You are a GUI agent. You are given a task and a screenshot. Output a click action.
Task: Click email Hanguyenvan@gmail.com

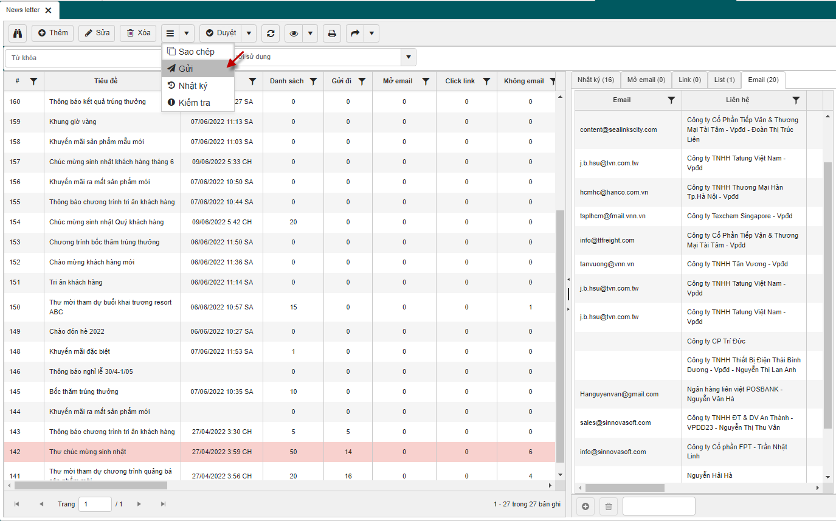619,394
